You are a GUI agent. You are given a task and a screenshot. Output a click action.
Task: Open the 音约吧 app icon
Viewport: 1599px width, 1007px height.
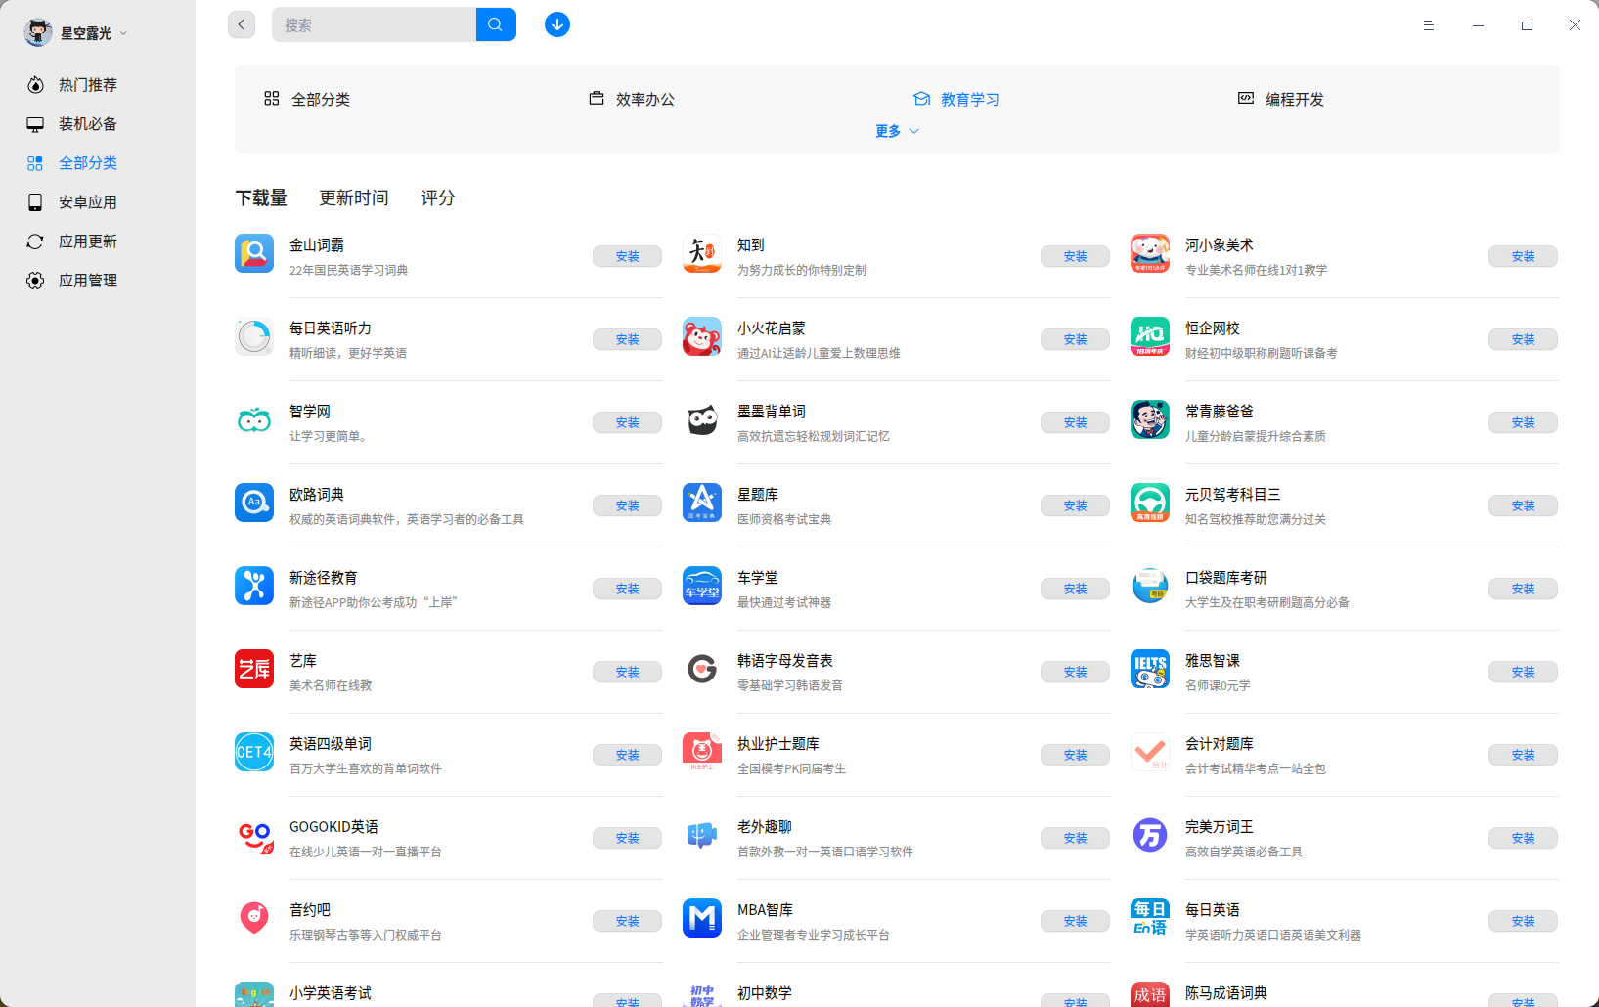point(254,918)
